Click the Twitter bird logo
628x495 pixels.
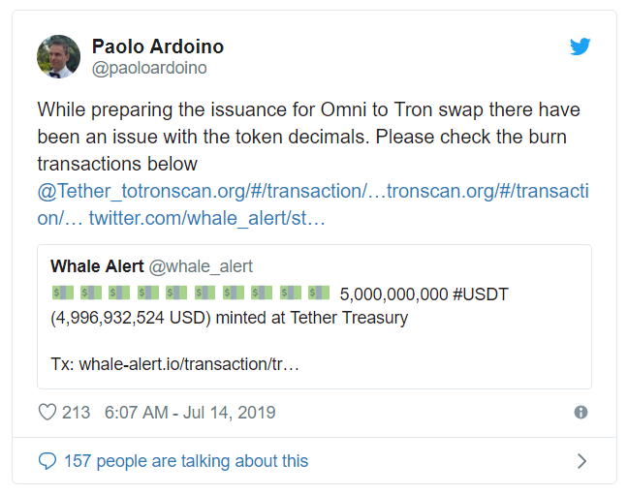580,46
